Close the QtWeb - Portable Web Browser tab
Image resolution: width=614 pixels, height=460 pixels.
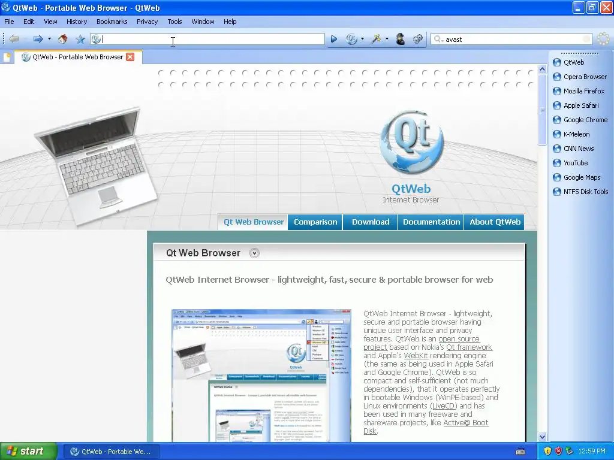point(130,57)
